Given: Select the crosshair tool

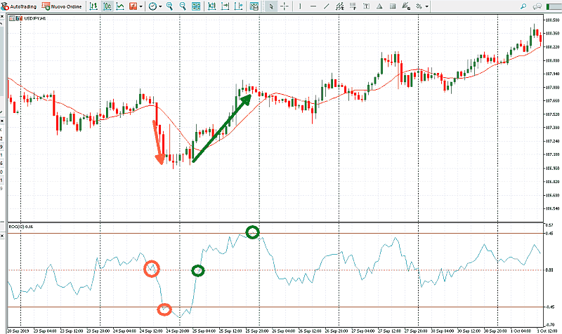Looking at the screenshot, I should 285,6.
